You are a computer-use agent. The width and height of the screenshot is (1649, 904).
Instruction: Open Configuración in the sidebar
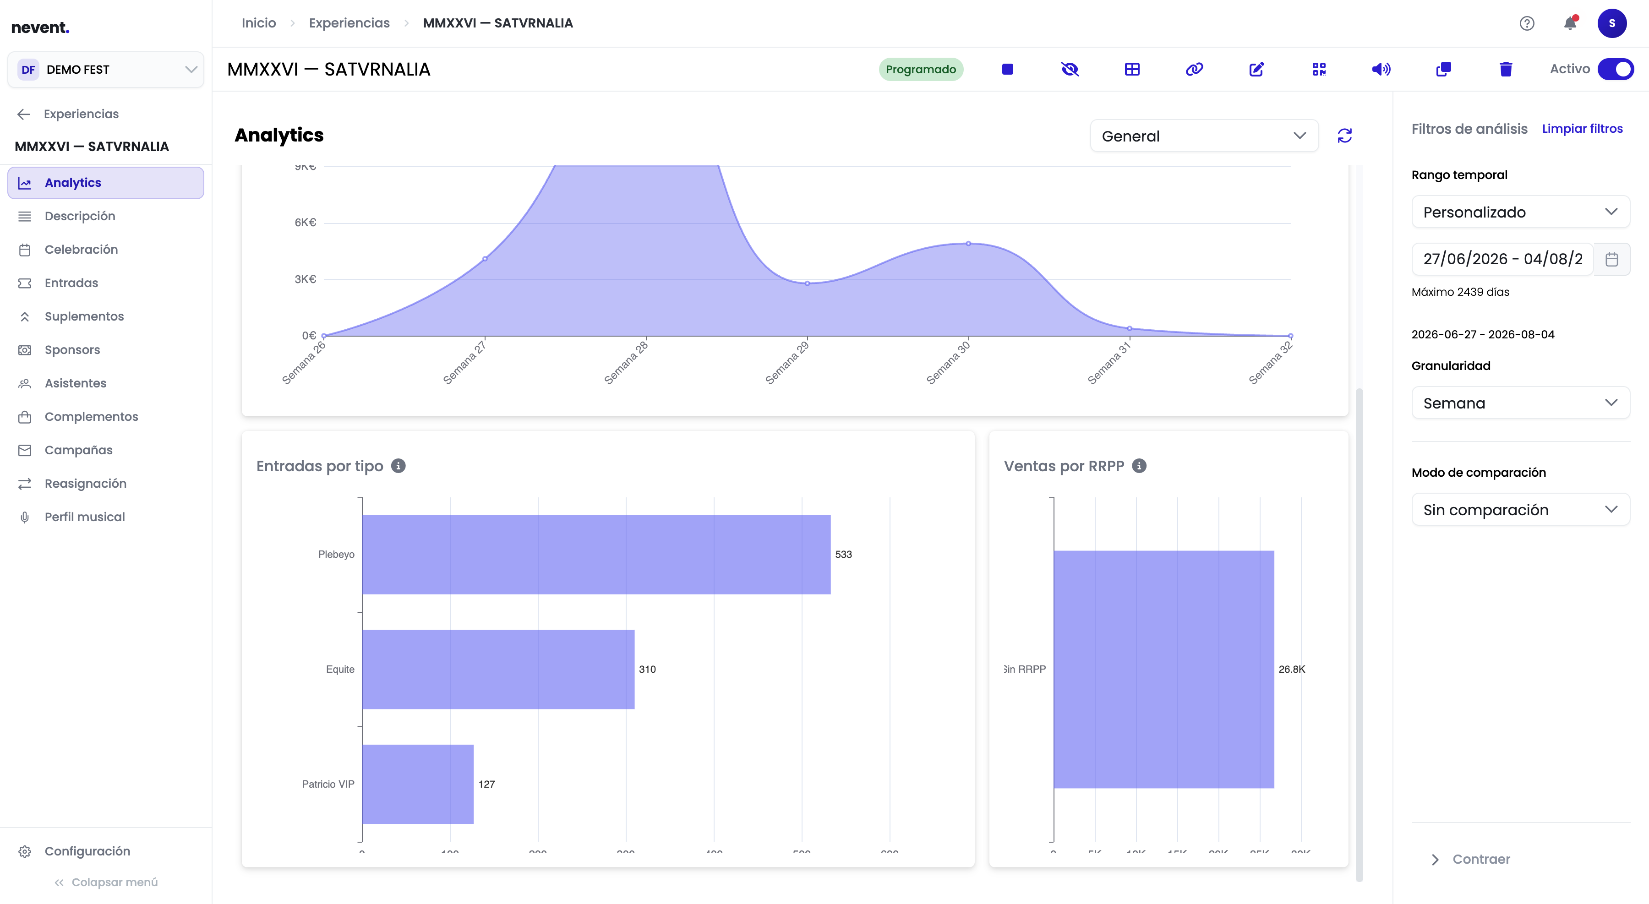pyautogui.click(x=106, y=851)
